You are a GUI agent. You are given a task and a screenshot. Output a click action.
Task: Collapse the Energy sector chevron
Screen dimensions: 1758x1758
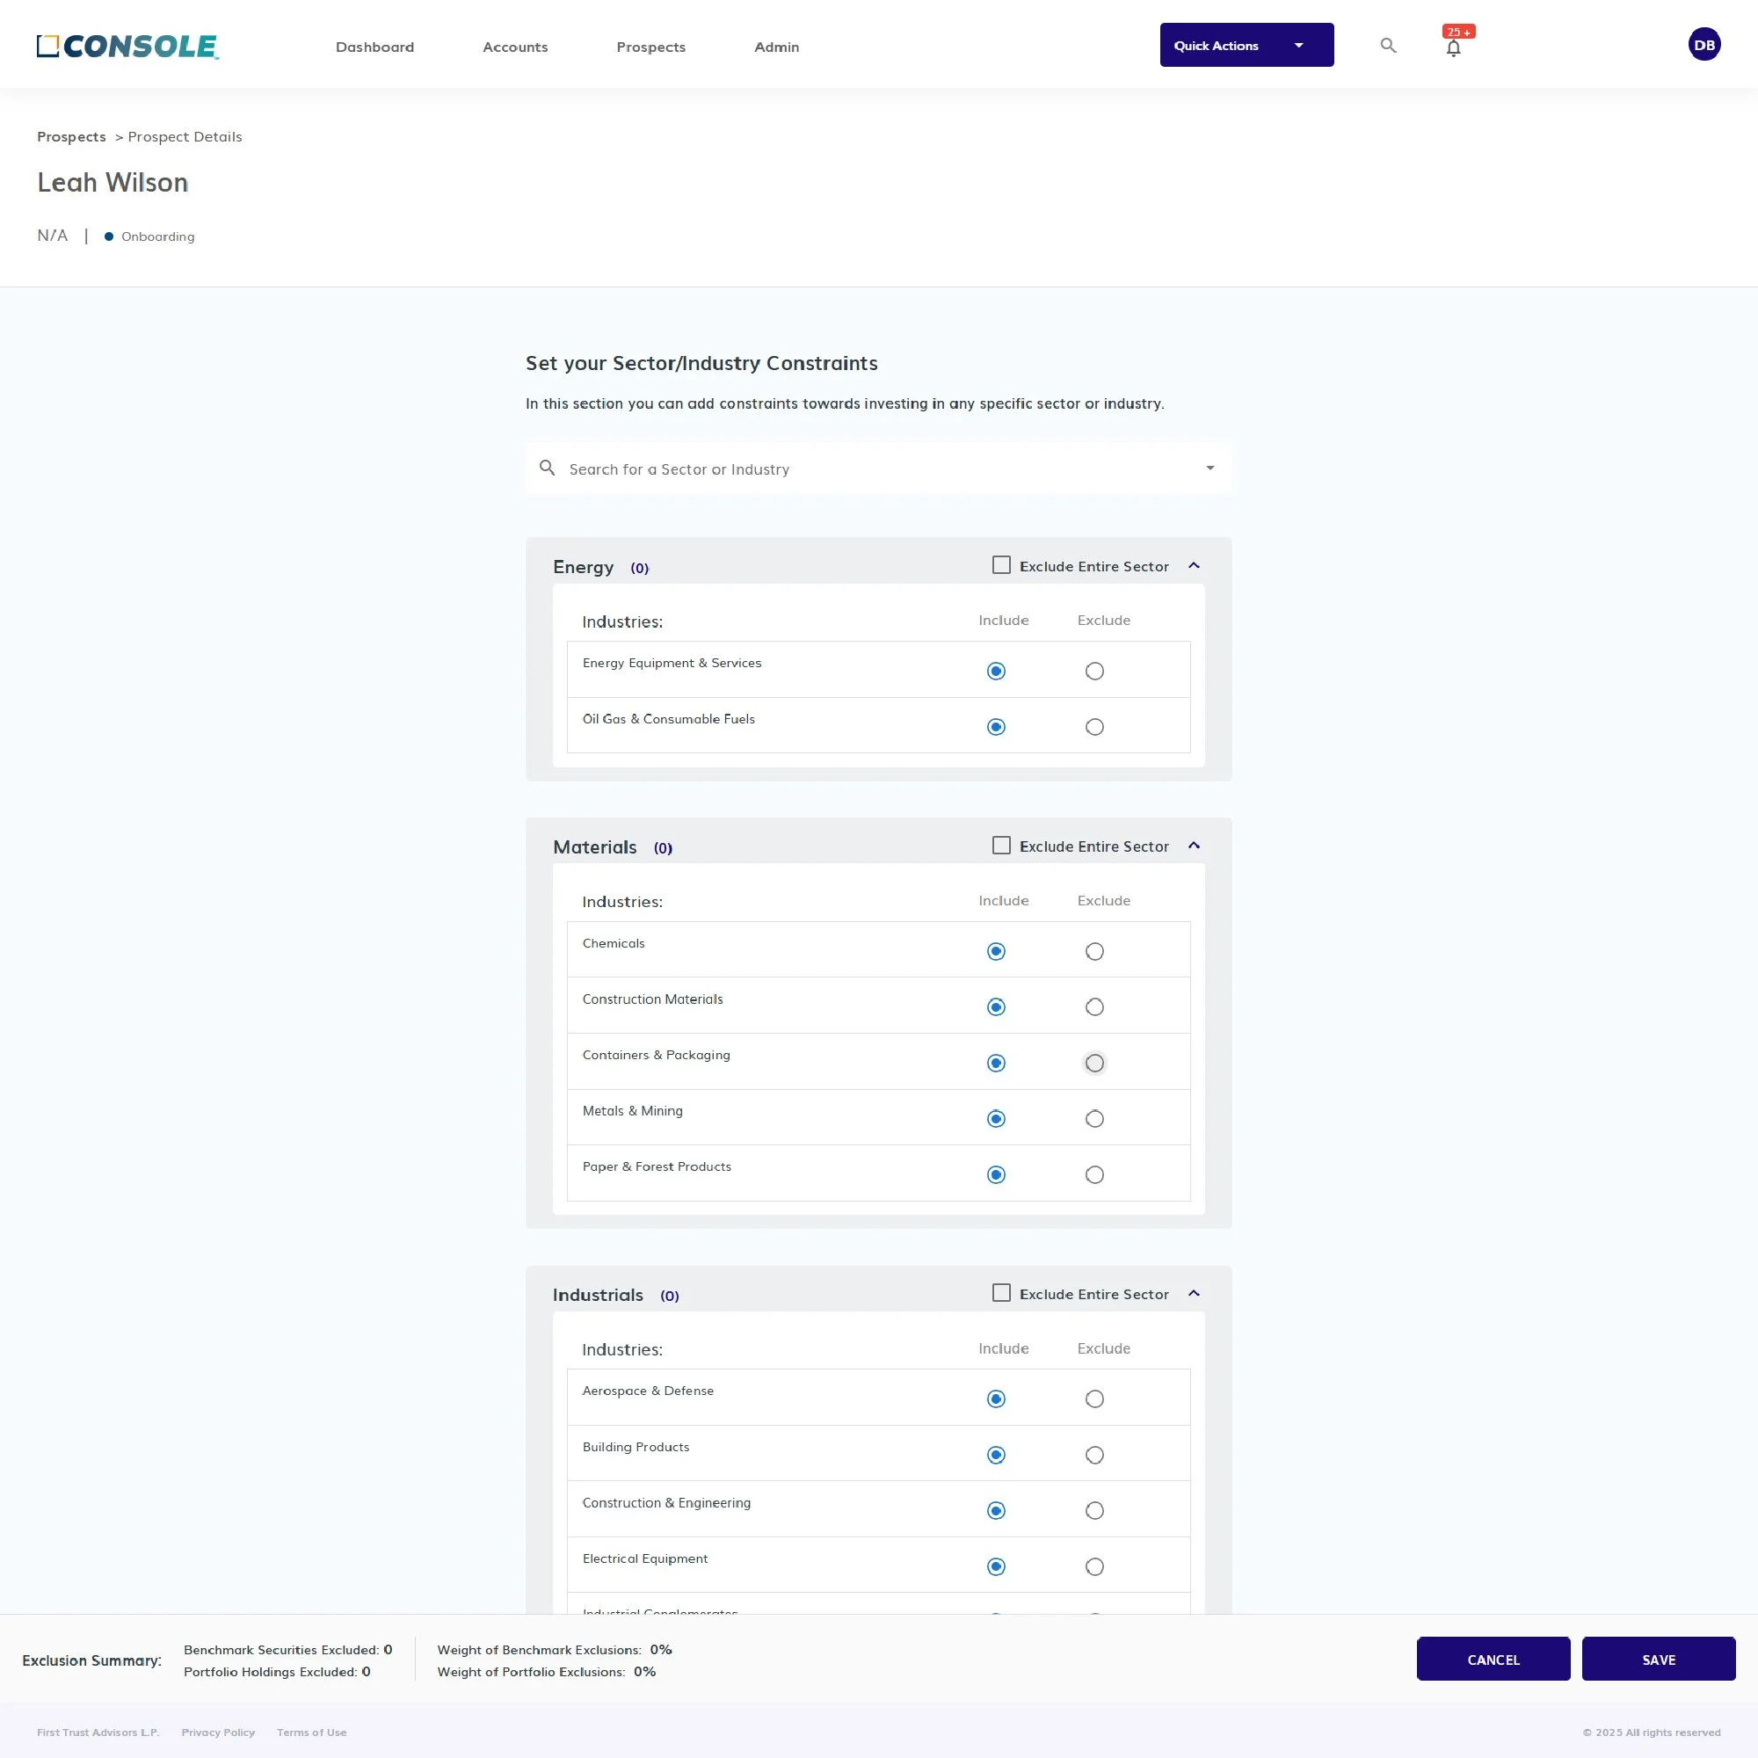1194,566
